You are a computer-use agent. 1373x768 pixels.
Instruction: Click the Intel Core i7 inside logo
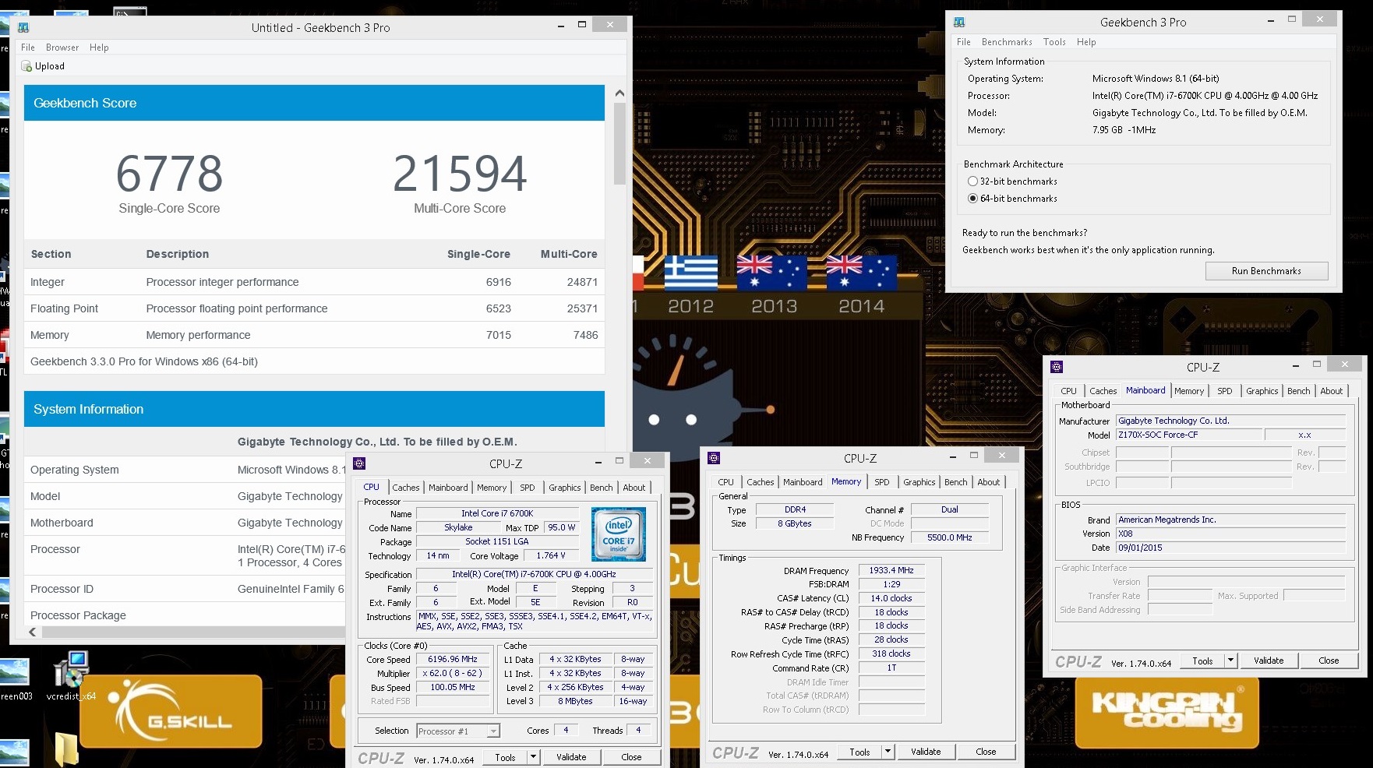coord(619,534)
